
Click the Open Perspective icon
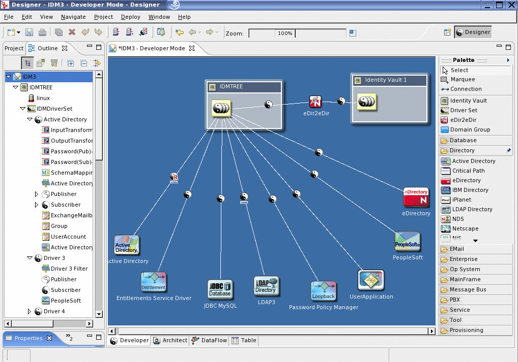[447, 32]
